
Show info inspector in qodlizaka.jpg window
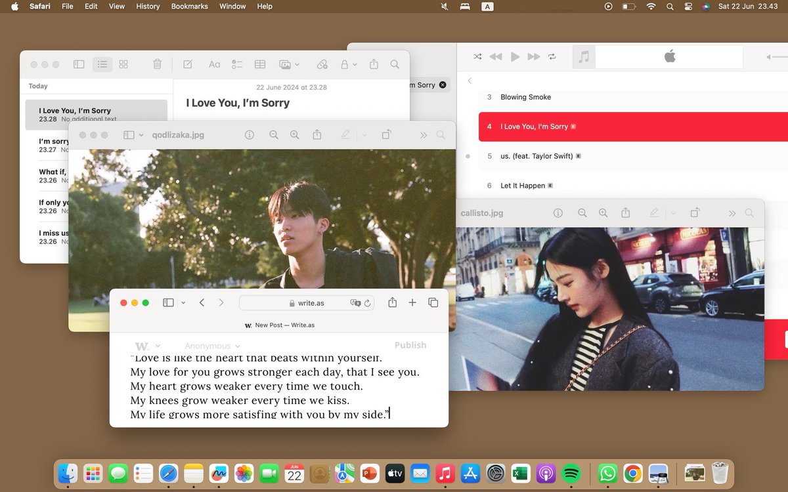coord(250,134)
